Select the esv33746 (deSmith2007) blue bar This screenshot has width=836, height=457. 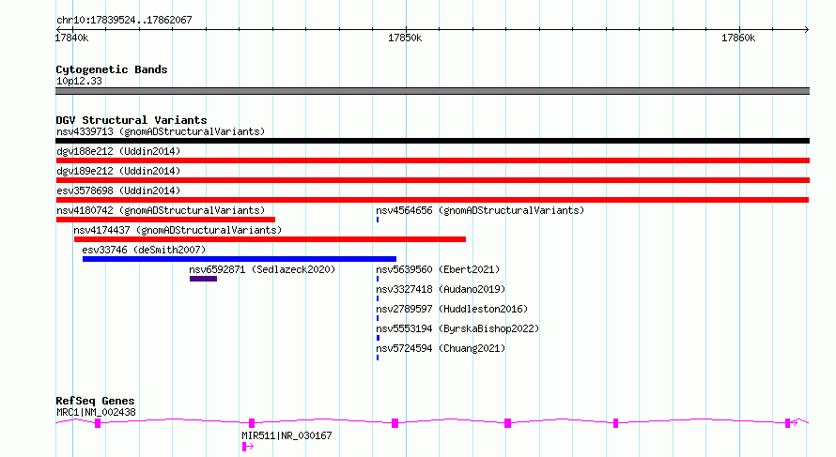(x=240, y=259)
